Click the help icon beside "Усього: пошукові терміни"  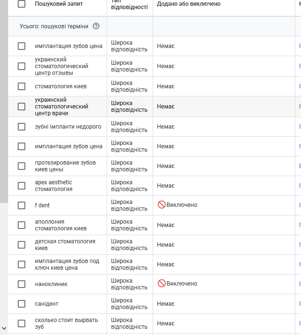coord(96,26)
